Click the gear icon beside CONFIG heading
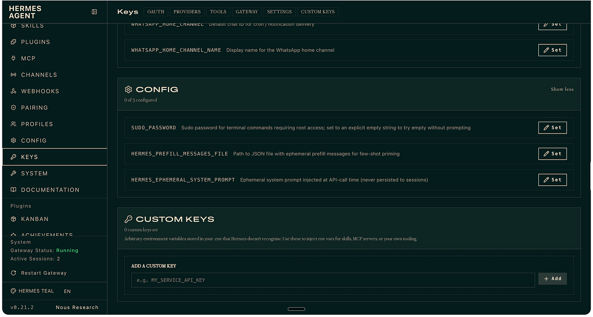Image resolution: width=593 pixels, height=317 pixels. tap(128, 90)
